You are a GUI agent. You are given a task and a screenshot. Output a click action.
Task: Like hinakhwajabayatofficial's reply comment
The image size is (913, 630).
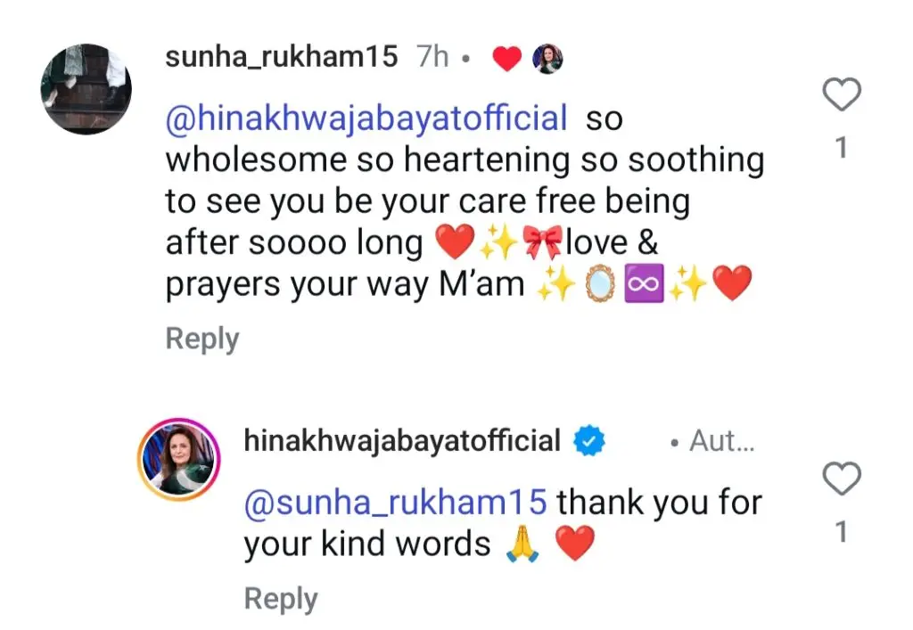tap(842, 479)
